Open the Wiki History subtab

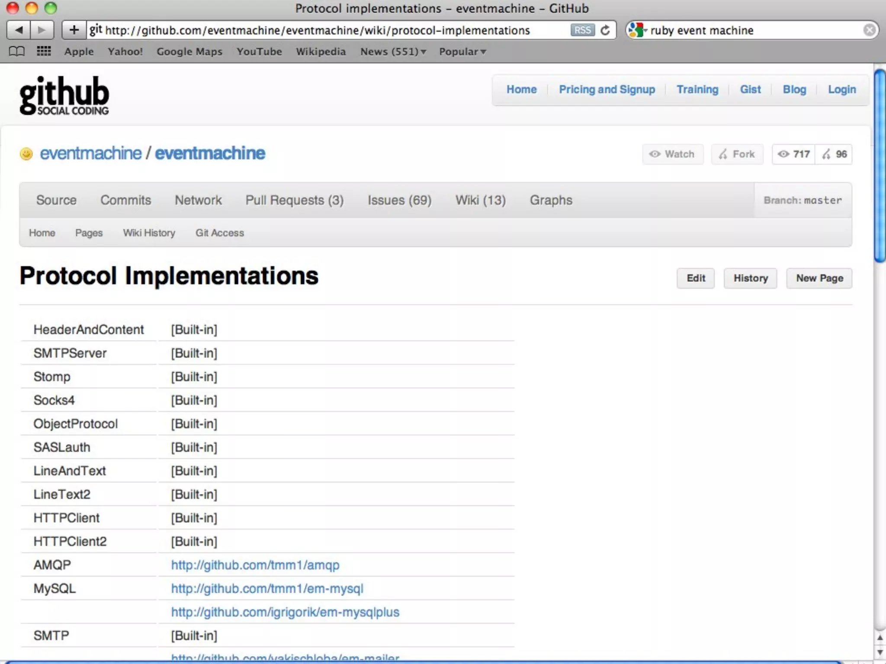point(149,233)
